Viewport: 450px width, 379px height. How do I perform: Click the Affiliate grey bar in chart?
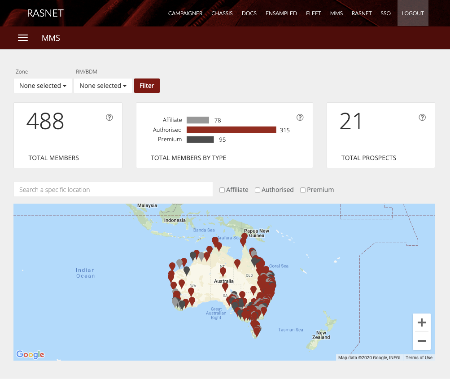tap(198, 120)
